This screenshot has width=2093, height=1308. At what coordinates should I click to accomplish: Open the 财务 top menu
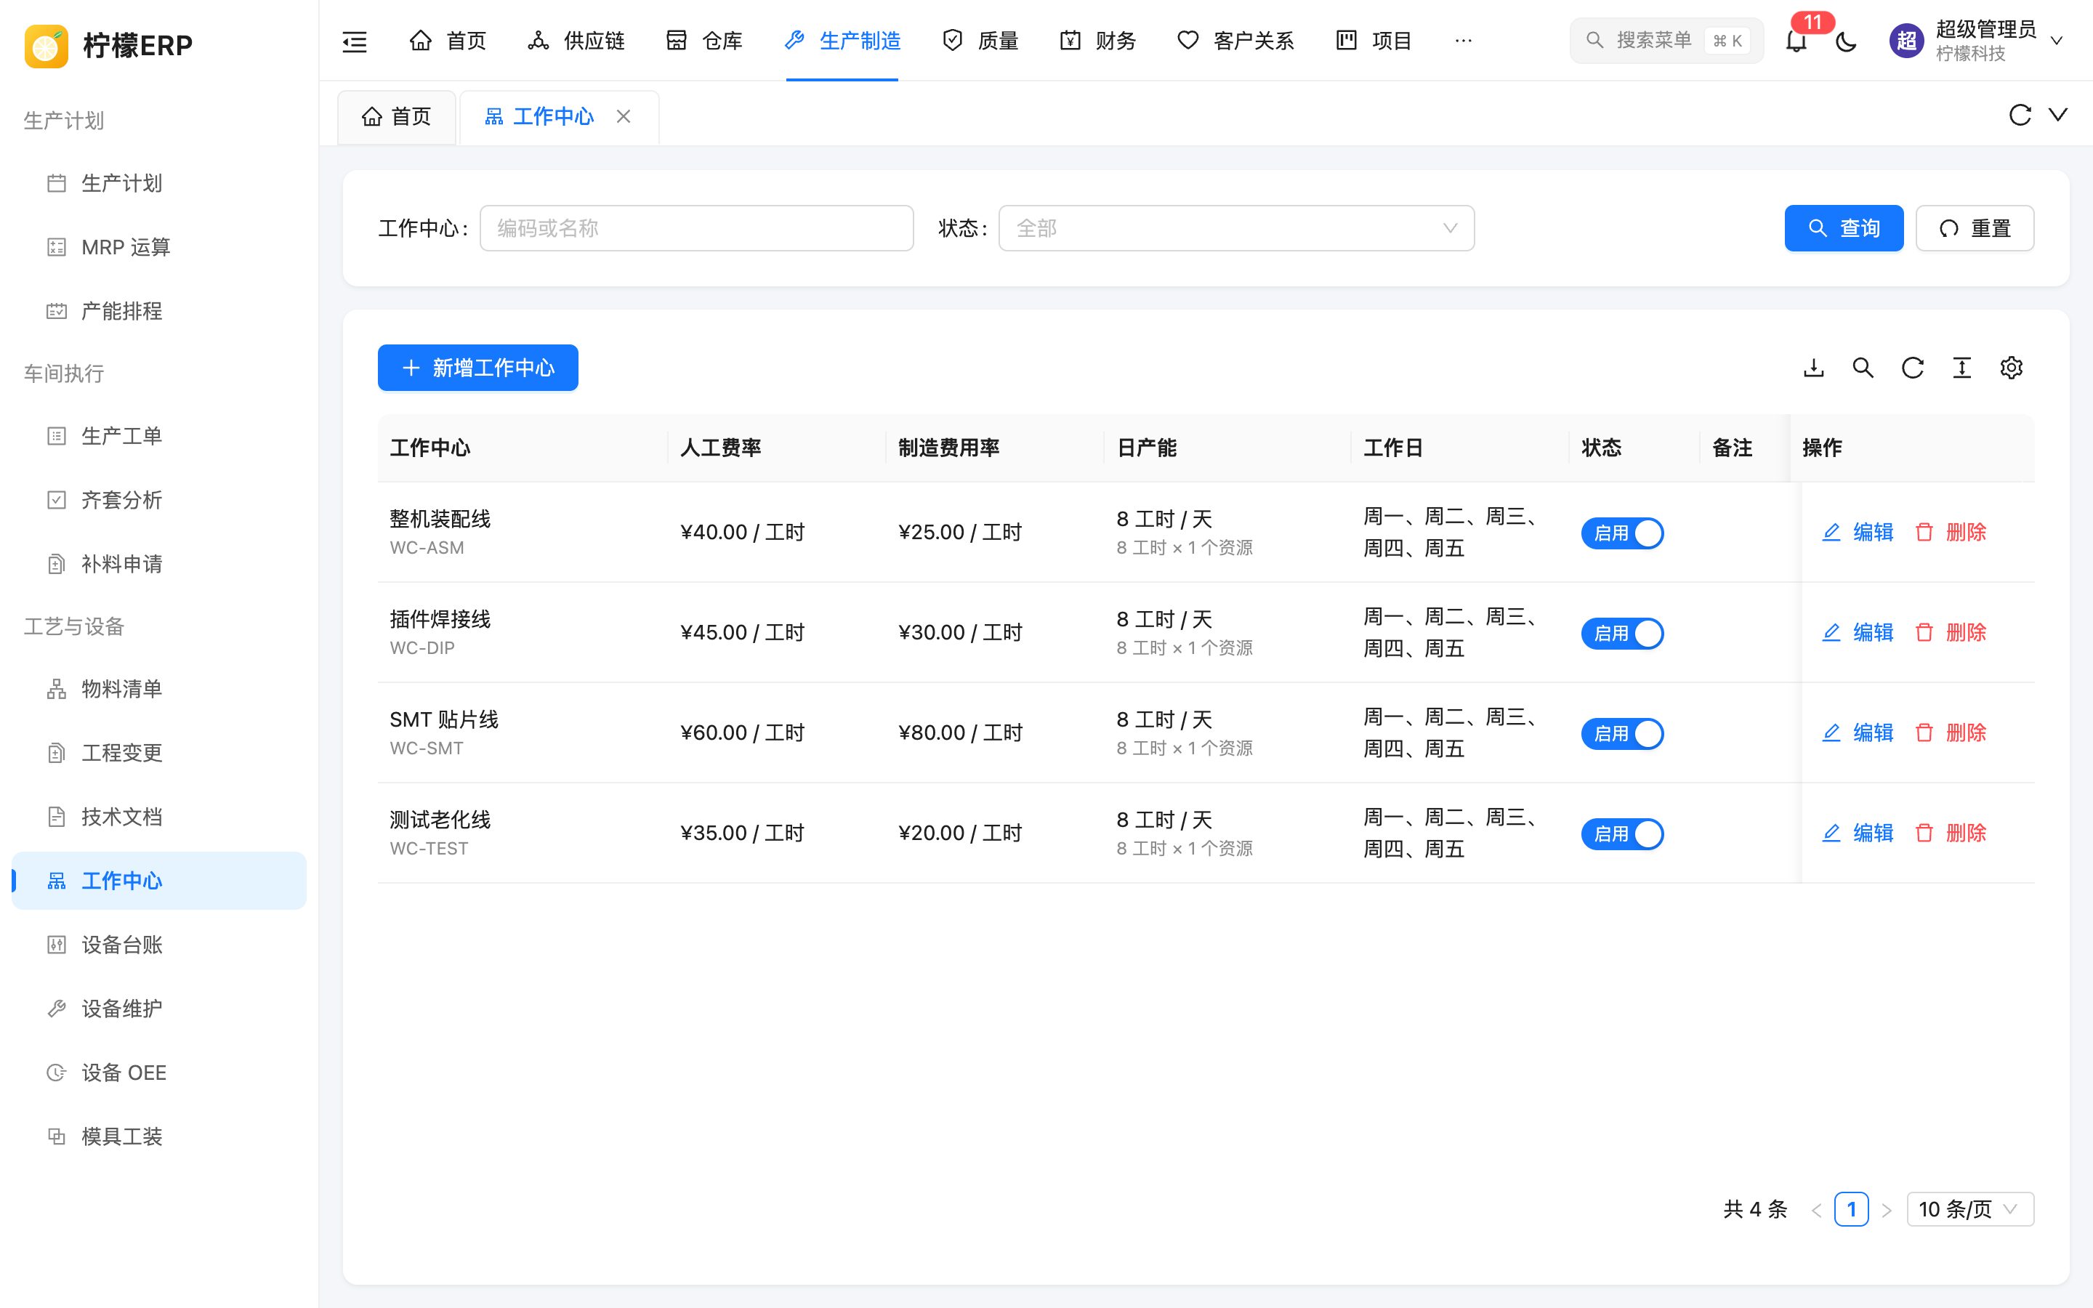[1097, 41]
